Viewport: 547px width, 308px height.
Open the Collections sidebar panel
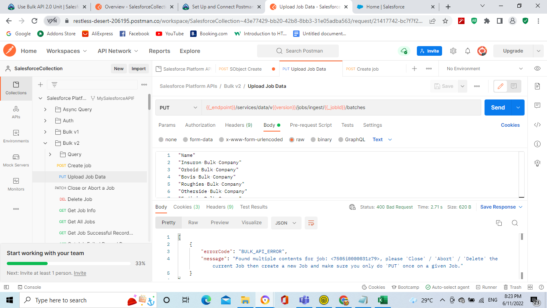click(x=16, y=89)
